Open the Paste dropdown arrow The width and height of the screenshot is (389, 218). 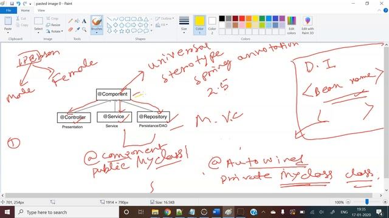click(8, 33)
